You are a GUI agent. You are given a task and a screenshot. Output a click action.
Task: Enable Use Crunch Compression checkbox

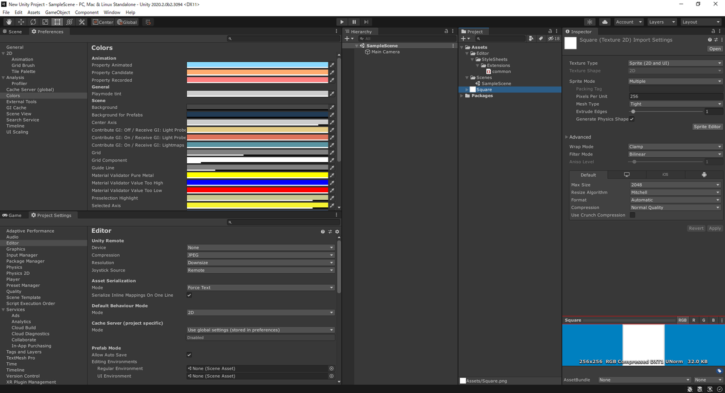point(632,215)
